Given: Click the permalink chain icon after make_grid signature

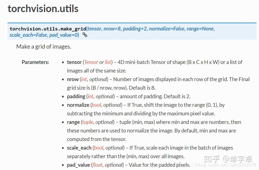Looking at the screenshot, I should point(85,35).
